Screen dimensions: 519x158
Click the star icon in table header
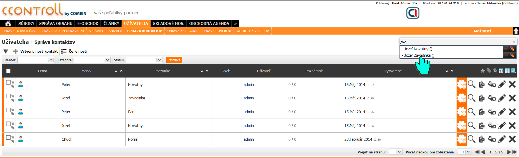483,71
